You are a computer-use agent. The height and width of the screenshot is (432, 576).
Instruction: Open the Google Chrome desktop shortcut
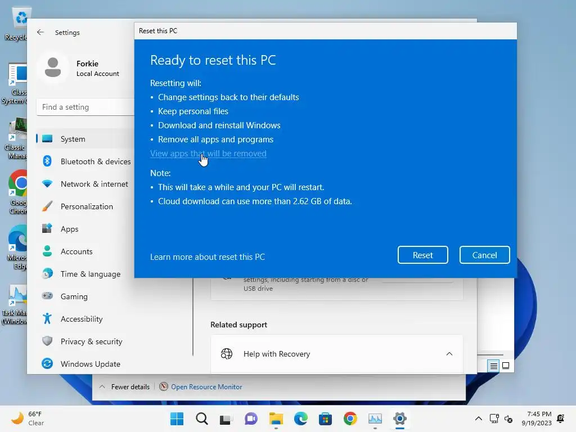[17, 192]
